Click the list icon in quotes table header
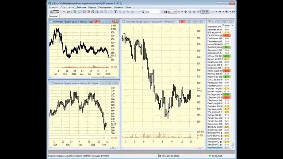This screenshot has width=283, height=159. click(210, 22)
